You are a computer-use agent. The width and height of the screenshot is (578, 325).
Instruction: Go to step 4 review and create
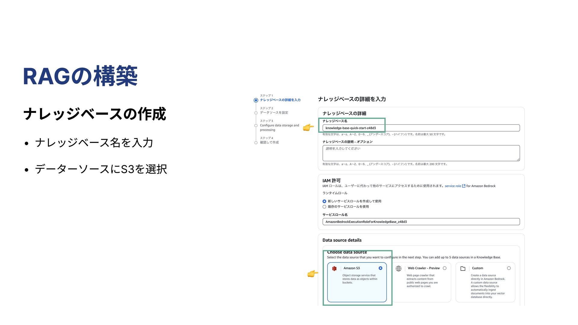click(269, 142)
